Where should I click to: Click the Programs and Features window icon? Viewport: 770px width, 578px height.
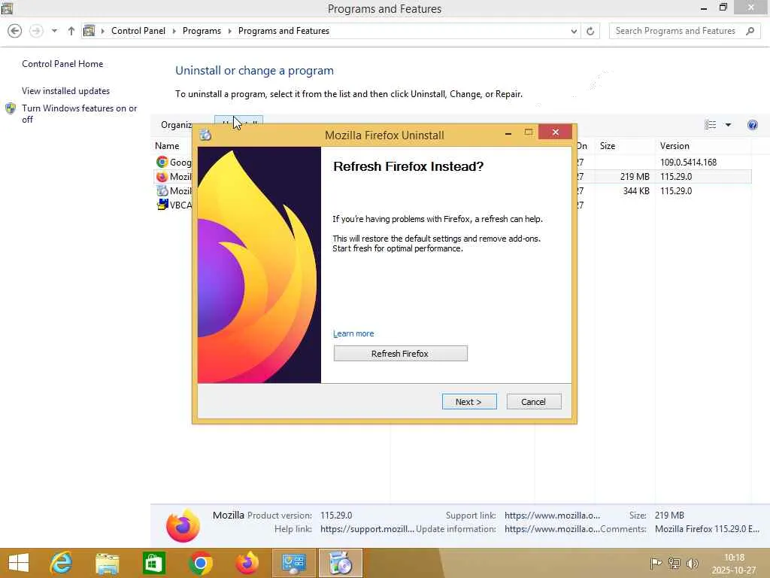tap(7, 8)
